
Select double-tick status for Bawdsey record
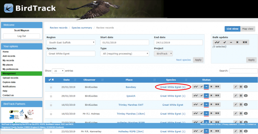click(x=196, y=87)
